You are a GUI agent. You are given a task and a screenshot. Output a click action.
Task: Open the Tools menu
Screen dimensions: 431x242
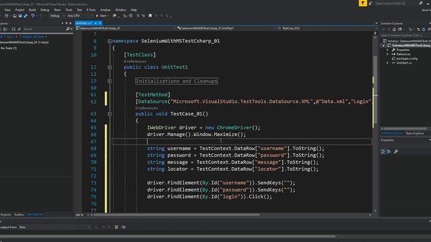(x=69, y=10)
